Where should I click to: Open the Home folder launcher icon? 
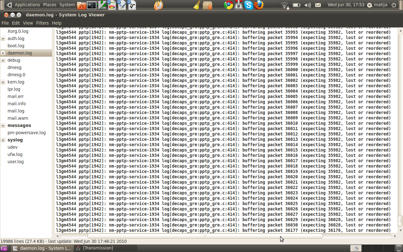point(82,5)
